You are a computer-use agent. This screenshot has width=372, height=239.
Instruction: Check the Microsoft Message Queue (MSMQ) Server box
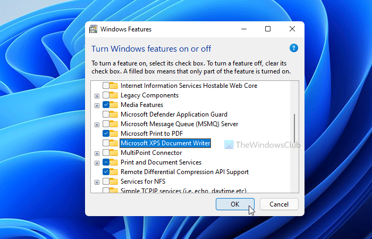coord(106,124)
